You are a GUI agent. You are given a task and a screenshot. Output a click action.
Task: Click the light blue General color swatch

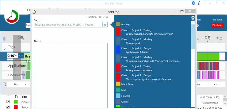click(118, 96)
